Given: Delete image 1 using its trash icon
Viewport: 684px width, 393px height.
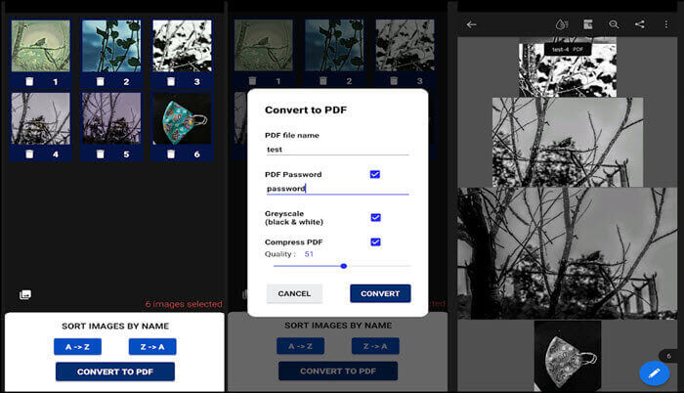Looking at the screenshot, I should click(x=28, y=82).
